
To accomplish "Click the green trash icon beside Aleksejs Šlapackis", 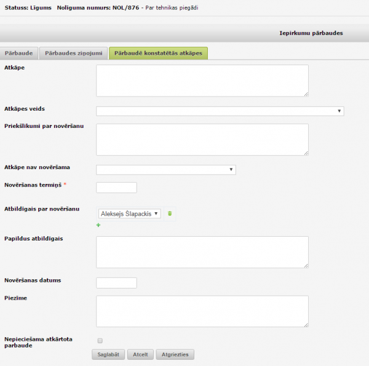I will coord(170,213).
